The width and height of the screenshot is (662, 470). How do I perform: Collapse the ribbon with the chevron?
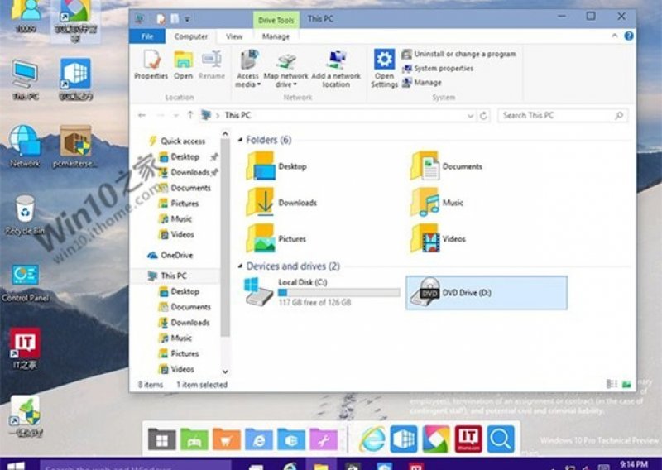coord(615,36)
